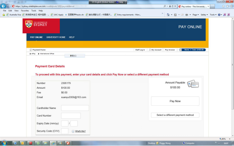This screenshot has width=234, height=146.
Task: Click the printer icon in command bar
Action: pos(187,15)
